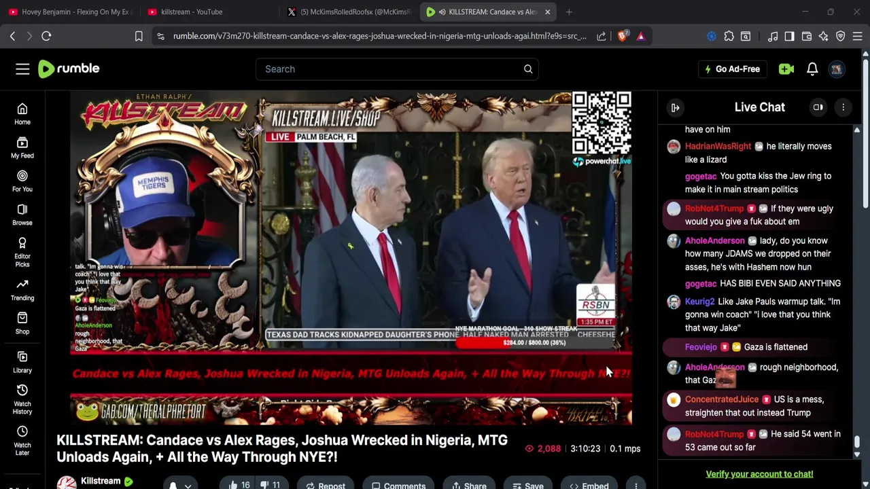This screenshot has height=489, width=870.
Task: Click the address bar URL
Action: pyautogui.click(x=379, y=36)
